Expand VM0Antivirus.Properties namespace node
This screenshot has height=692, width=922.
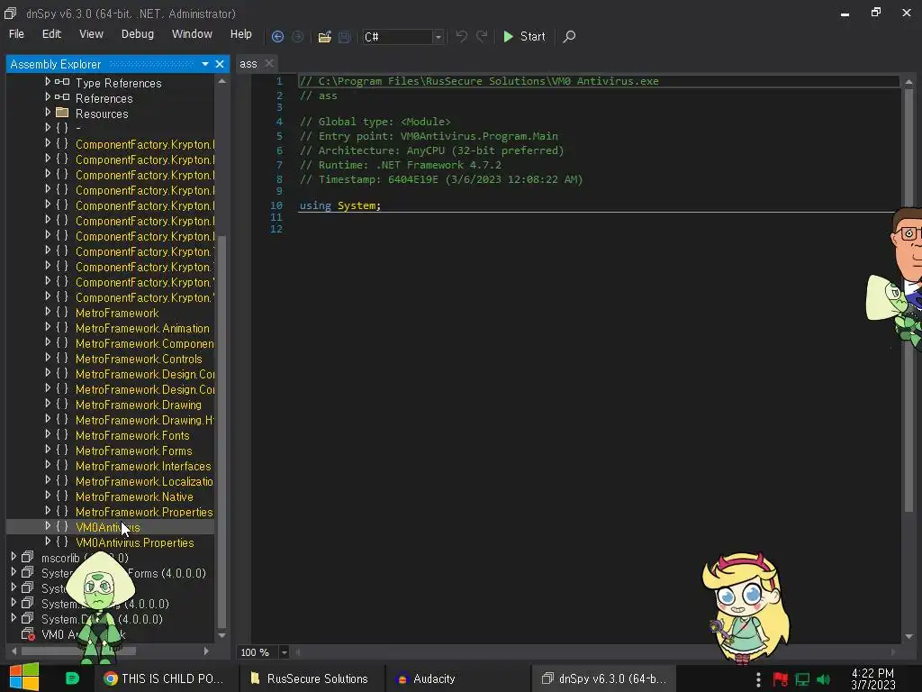tap(48, 542)
